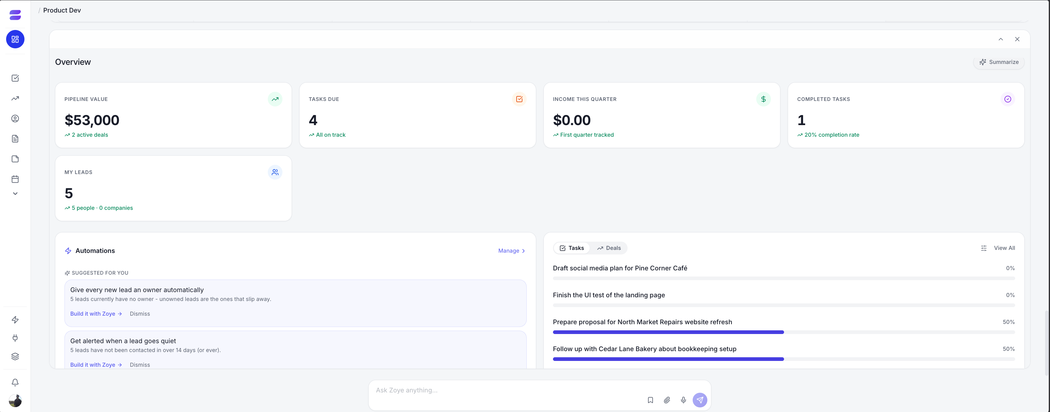Screen dimensions: 1050x412
Task: Open the deals trending arrow sidebar icon
Action: coord(15,98)
